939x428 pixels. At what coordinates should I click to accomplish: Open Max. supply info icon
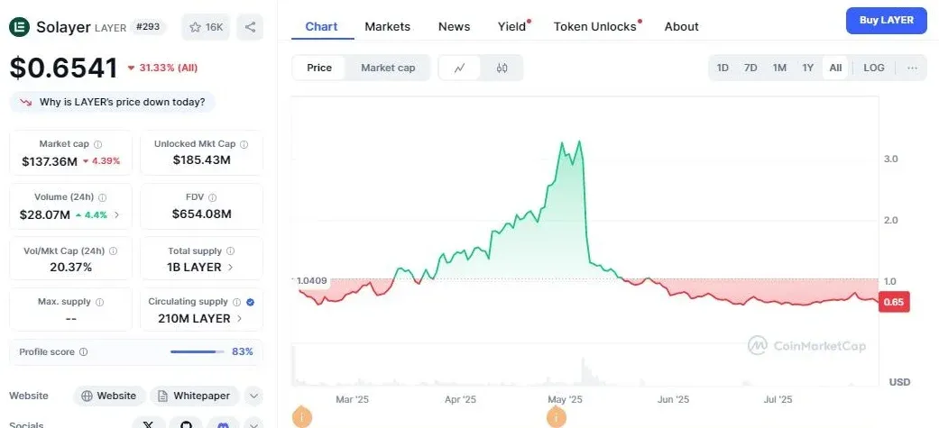99,302
